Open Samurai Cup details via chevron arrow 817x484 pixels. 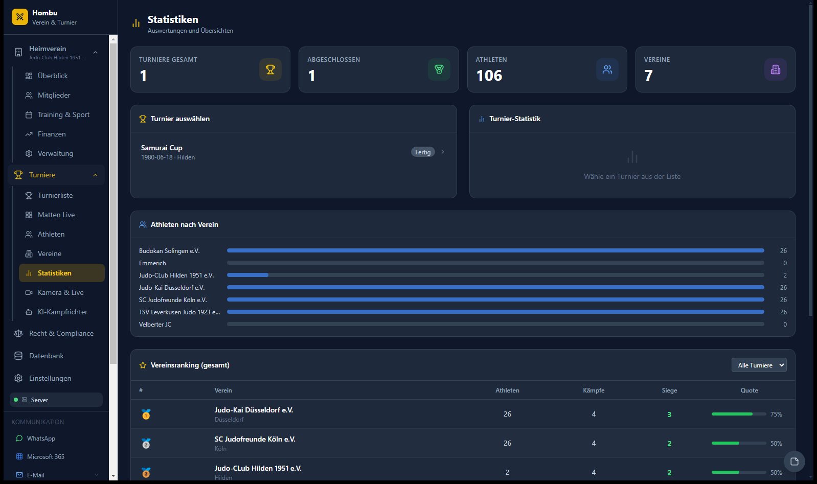(x=443, y=152)
